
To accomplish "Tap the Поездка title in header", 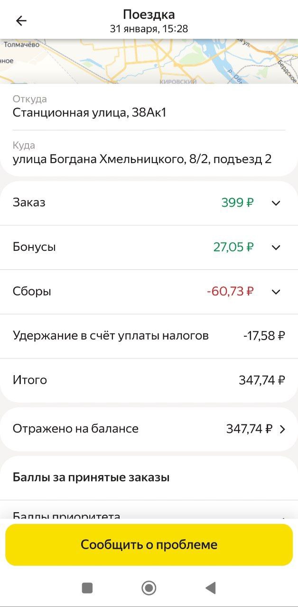I will coord(149,14).
